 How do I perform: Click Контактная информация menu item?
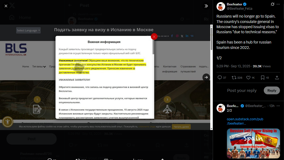pos(170,69)
